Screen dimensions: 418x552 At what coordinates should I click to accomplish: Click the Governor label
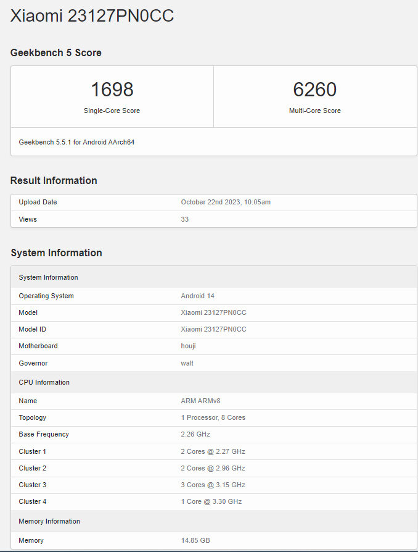[33, 363]
